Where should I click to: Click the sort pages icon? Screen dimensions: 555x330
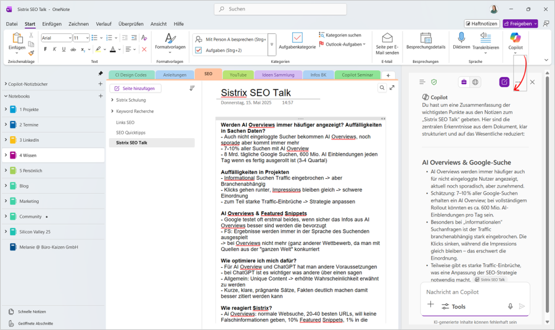(x=192, y=88)
